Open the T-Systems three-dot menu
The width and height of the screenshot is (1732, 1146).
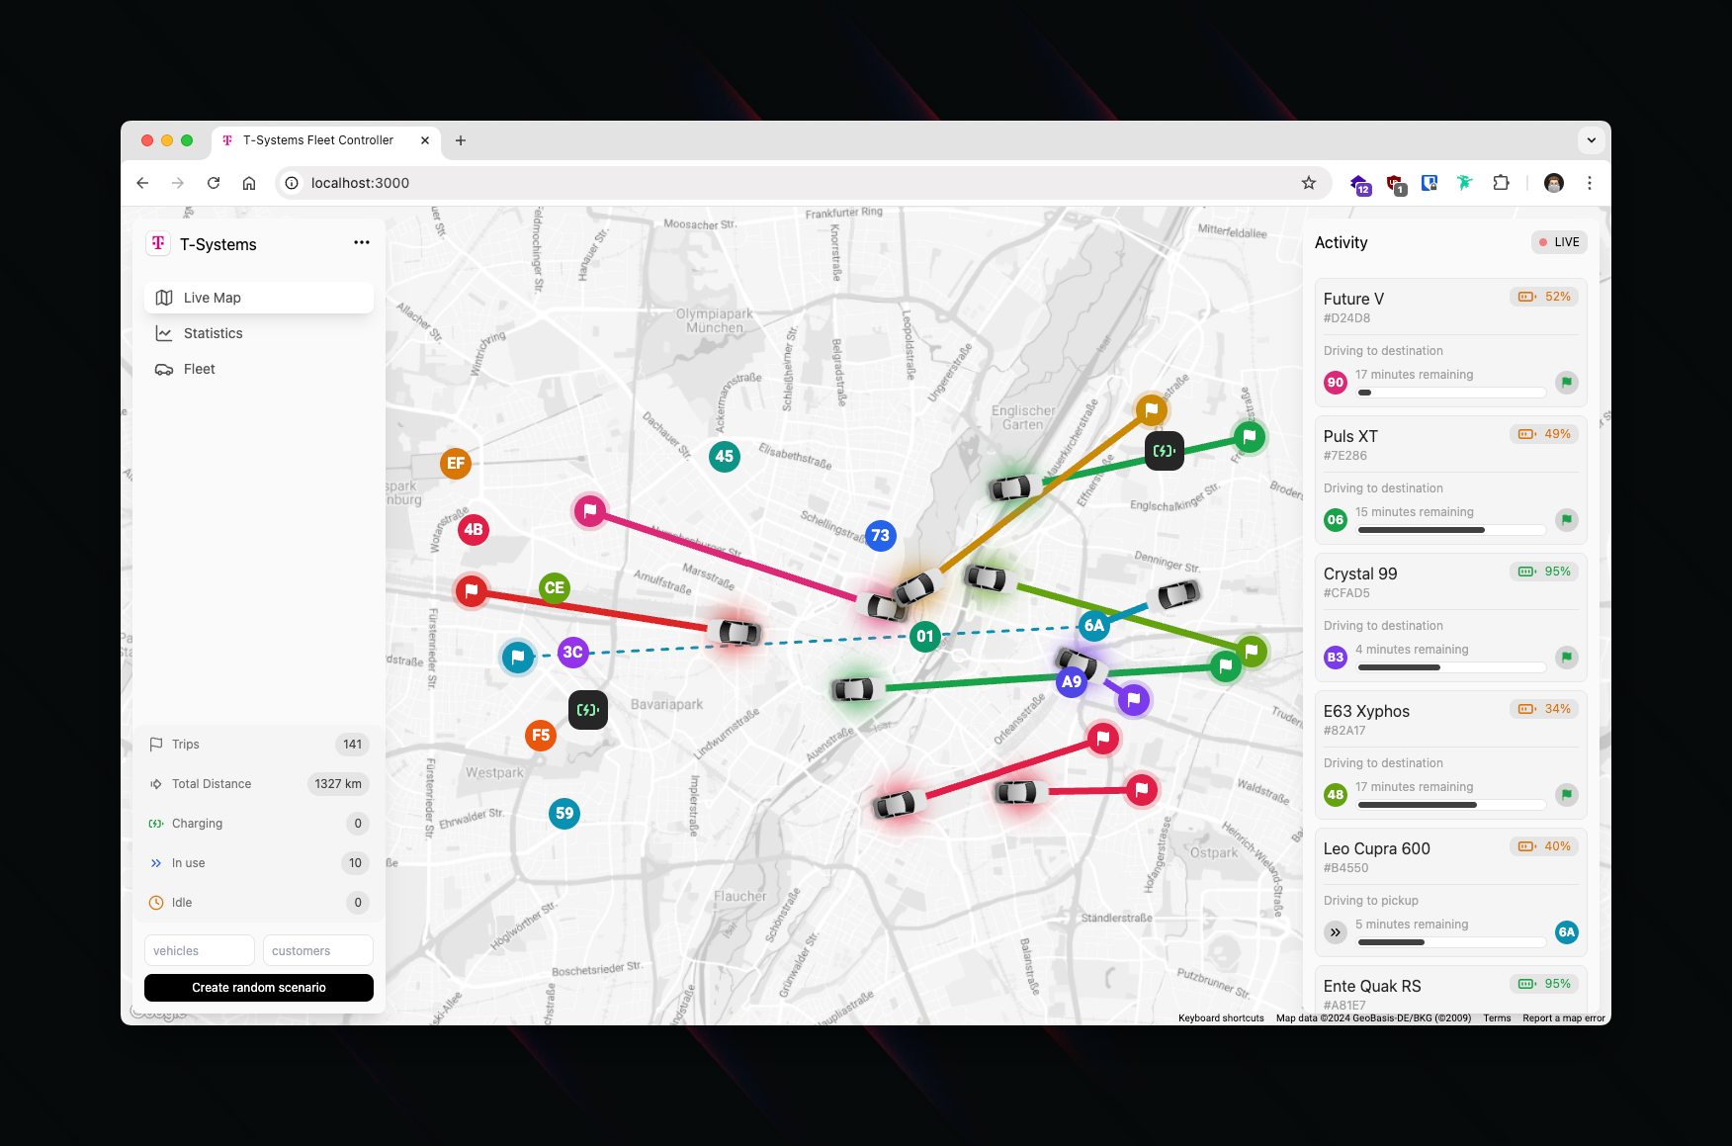tap(362, 243)
